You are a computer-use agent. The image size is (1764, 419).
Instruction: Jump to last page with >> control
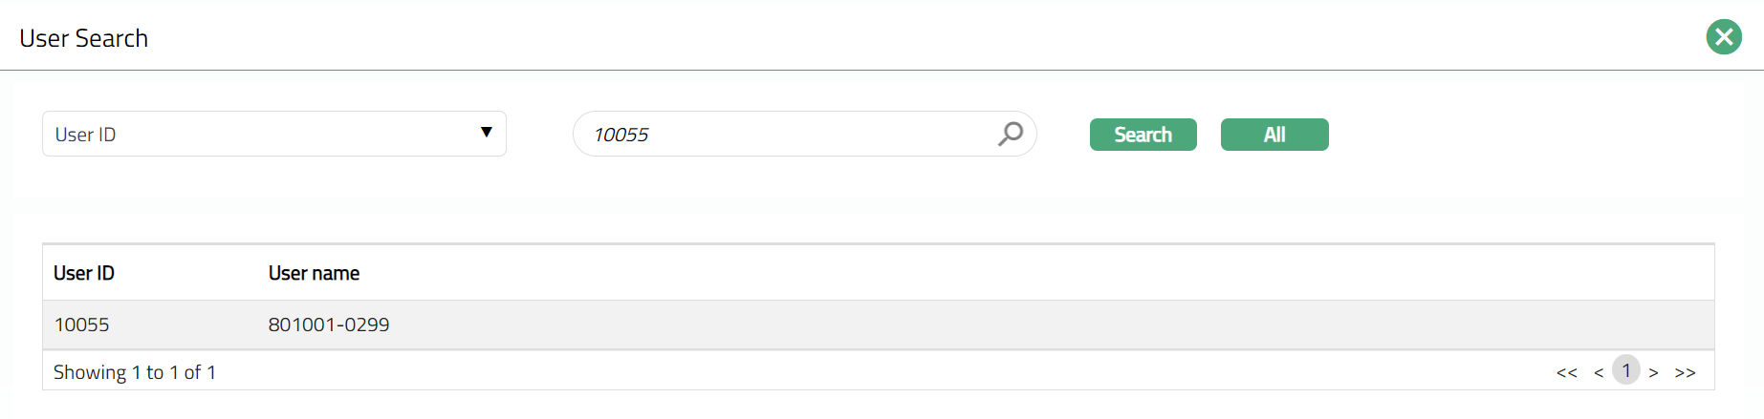pos(1685,372)
